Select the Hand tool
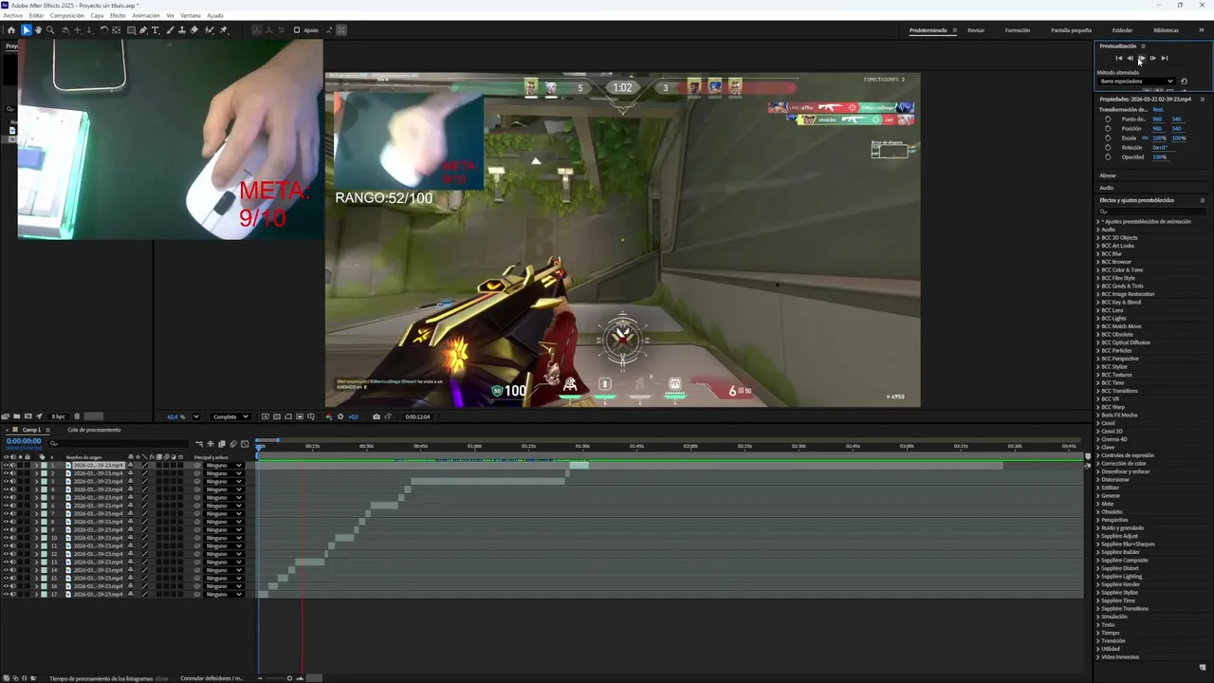 pyautogui.click(x=38, y=30)
